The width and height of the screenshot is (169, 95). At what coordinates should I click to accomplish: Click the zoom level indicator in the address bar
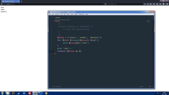(105, 4)
